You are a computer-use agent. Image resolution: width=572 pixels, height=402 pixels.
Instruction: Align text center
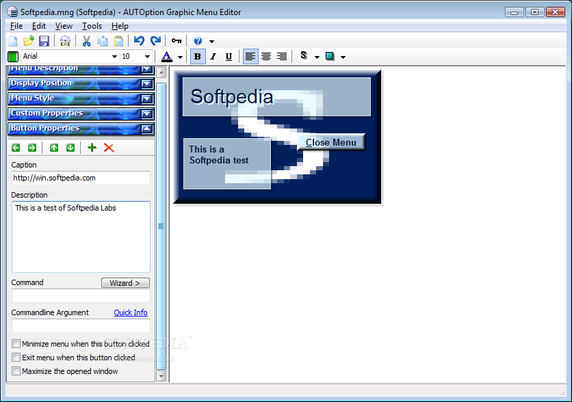pyautogui.click(x=266, y=57)
